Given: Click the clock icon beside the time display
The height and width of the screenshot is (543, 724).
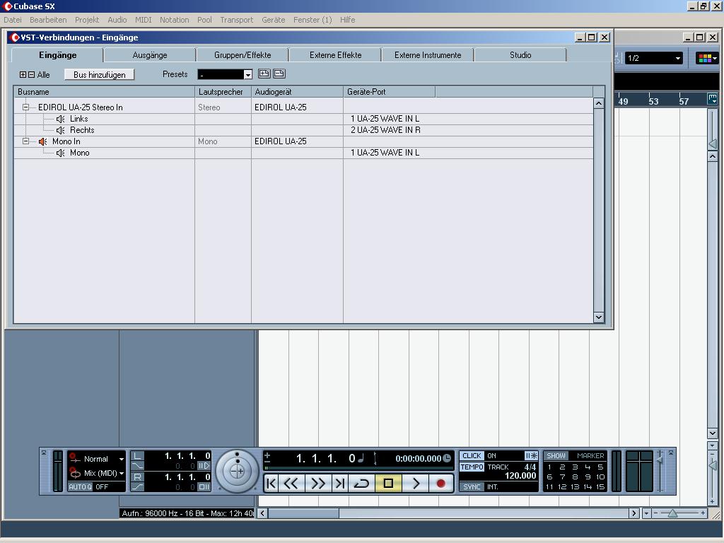Looking at the screenshot, I should (447, 458).
